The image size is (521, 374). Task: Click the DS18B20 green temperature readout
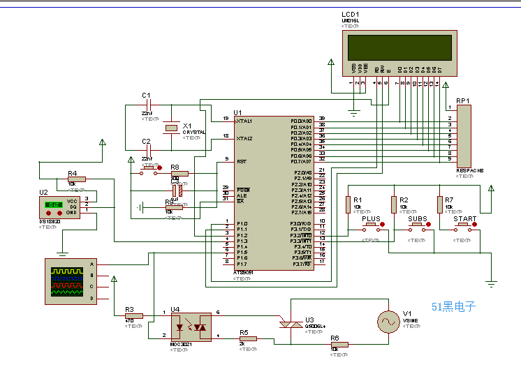[54, 204]
